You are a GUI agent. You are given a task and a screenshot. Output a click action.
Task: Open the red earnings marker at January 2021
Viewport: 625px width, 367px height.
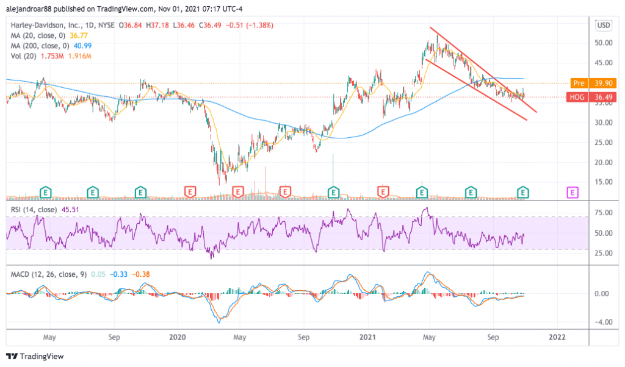click(383, 193)
